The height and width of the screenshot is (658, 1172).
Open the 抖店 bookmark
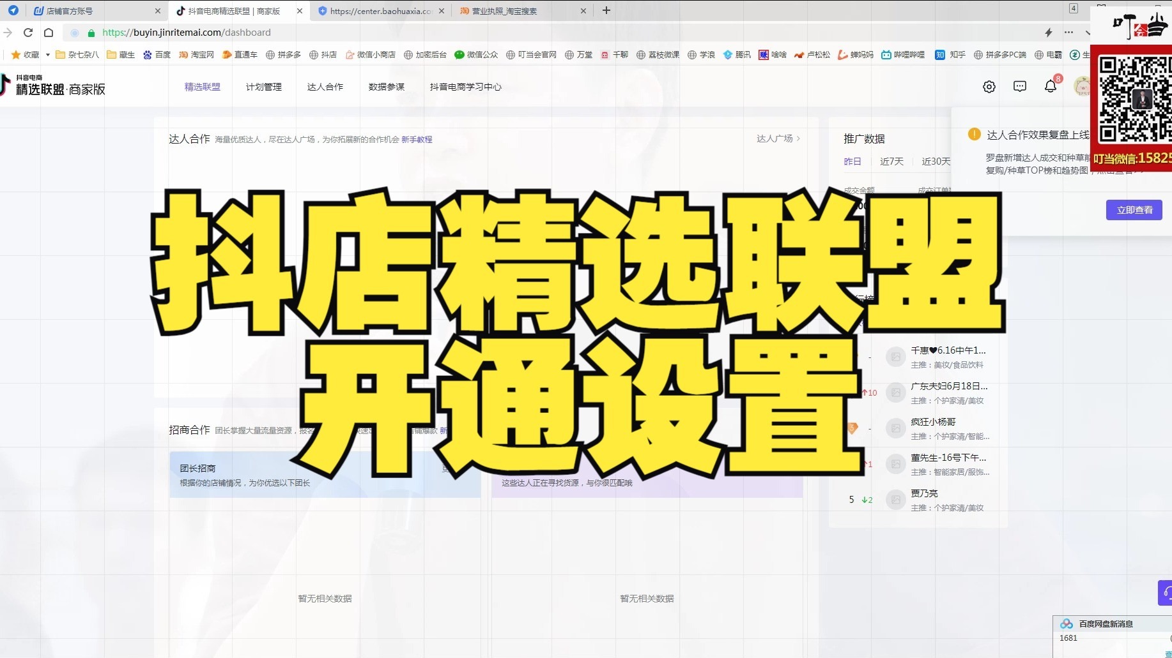tap(323, 55)
